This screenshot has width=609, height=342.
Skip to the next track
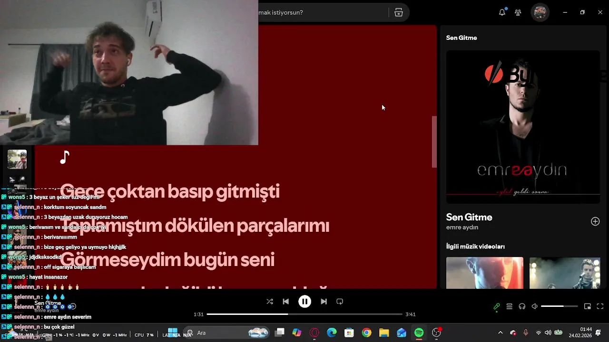[324, 302]
